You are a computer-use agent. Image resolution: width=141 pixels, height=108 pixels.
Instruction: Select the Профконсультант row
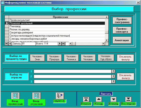[x=57, y=20]
